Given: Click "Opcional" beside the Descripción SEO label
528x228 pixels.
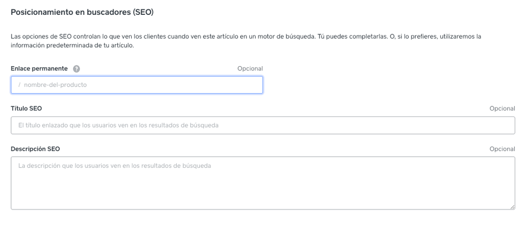Looking at the screenshot, I should point(502,149).
